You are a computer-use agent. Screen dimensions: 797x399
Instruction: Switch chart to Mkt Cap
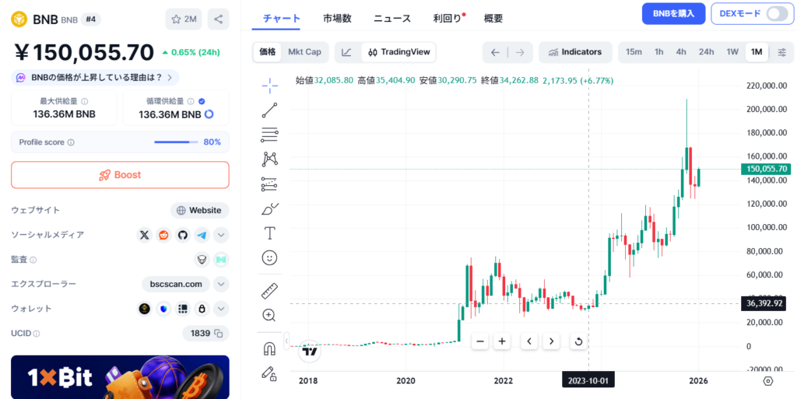pyautogui.click(x=304, y=52)
